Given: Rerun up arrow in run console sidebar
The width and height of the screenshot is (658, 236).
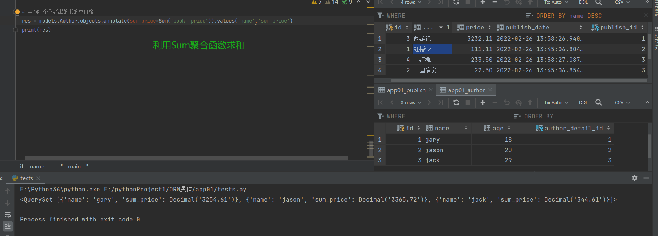Looking at the screenshot, I should [8, 191].
